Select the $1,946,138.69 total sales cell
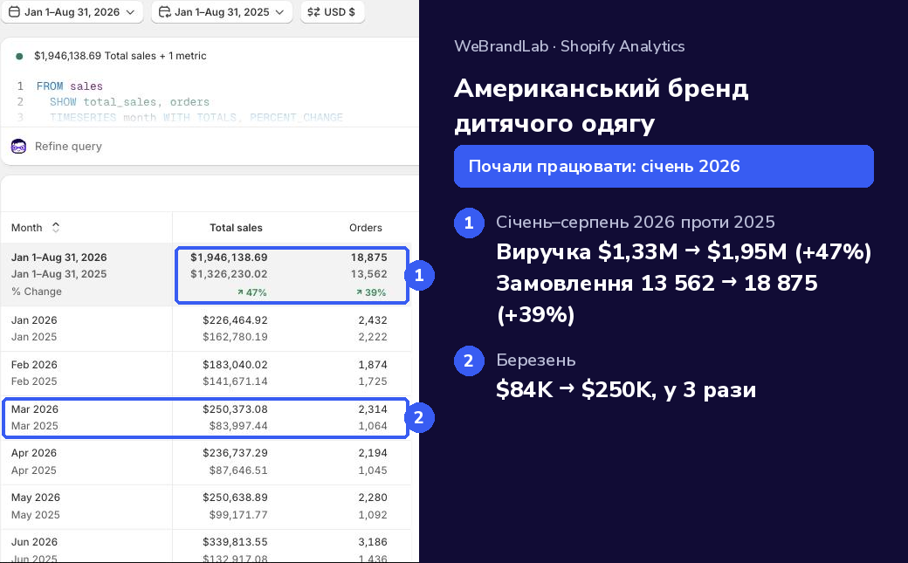Viewport: 908px width, 563px height. tap(229, 257)
